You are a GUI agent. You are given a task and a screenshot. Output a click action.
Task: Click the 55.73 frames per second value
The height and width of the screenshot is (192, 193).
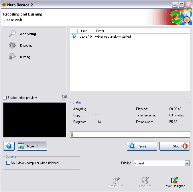pos(173,122)
